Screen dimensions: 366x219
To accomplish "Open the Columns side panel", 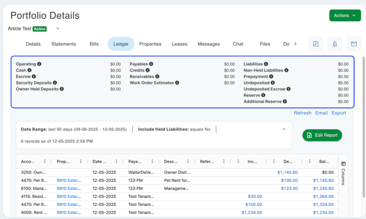I will point(343,173).
